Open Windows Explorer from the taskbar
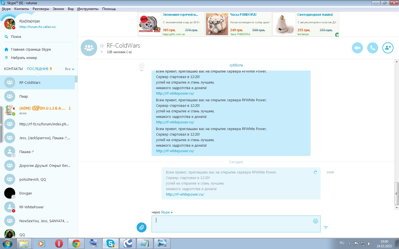Viewport: 399px width, 249px height. (x=24, y=244)
